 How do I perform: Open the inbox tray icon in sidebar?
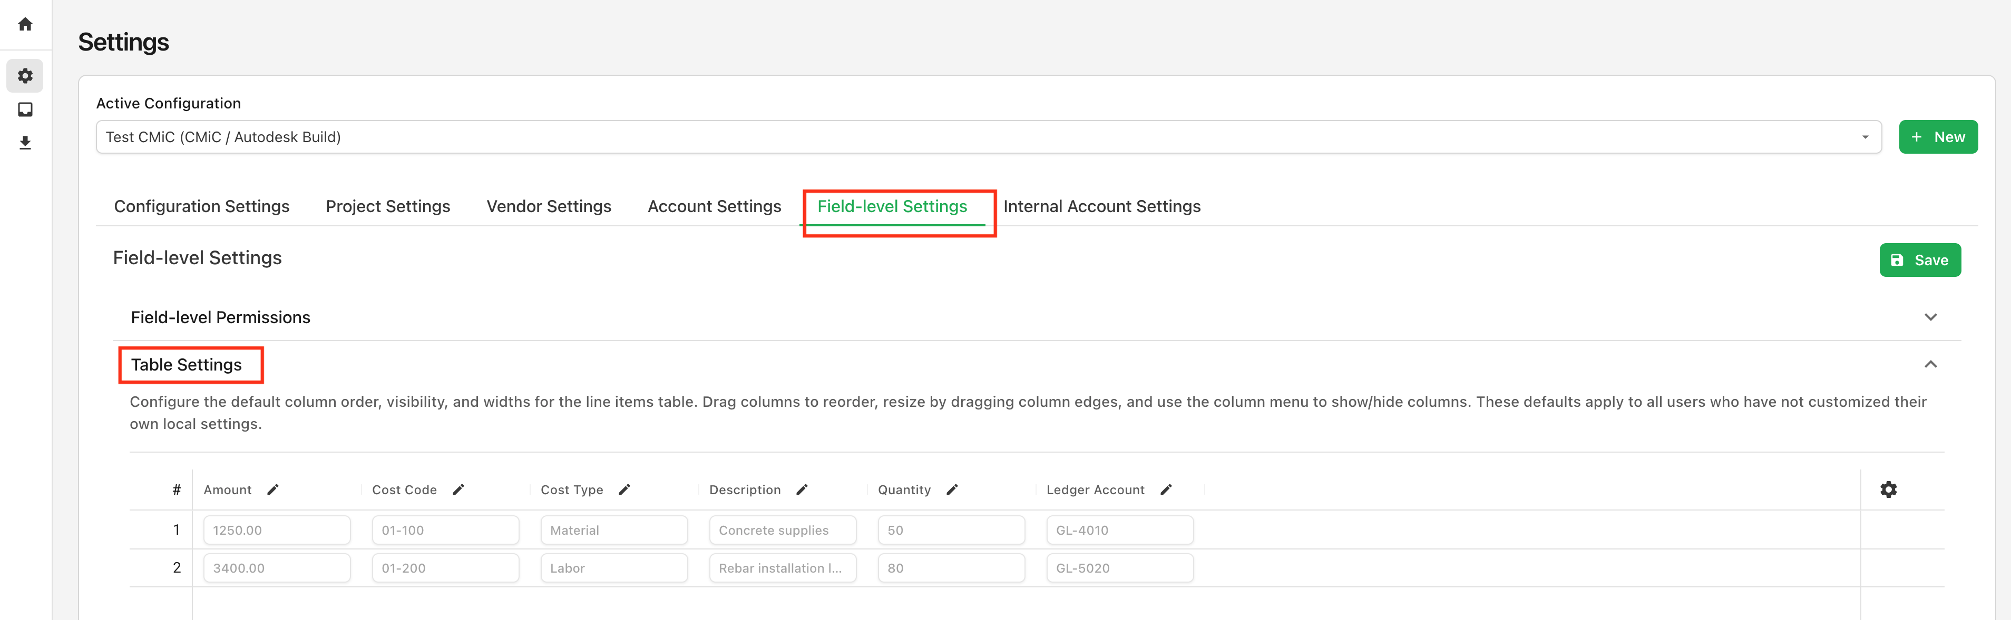25,109
